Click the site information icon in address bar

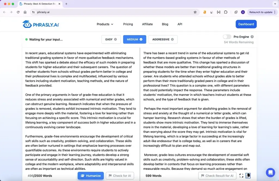[x=33, y=12]
